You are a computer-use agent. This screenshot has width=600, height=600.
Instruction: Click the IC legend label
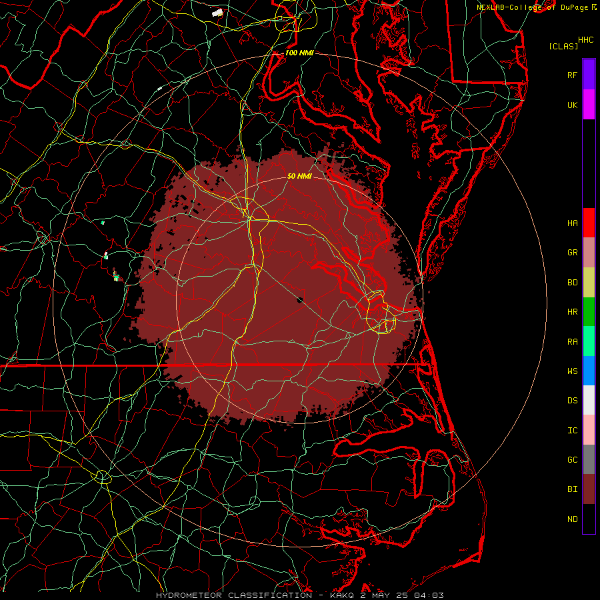click(572, 431)
